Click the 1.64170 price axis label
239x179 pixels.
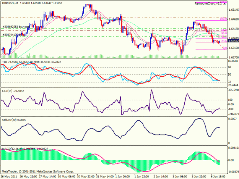[234, 29]
